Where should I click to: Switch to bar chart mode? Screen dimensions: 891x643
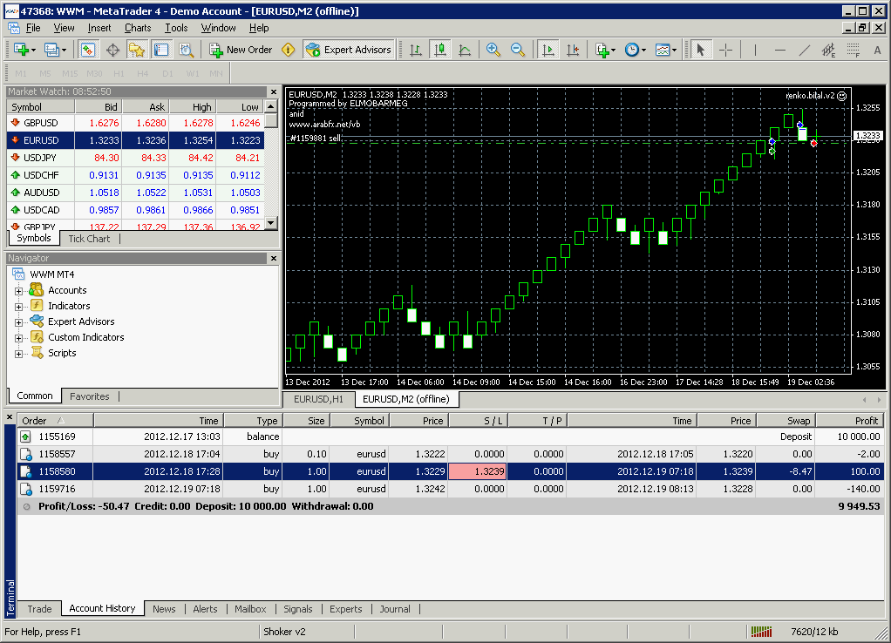[x=415, y=50]
